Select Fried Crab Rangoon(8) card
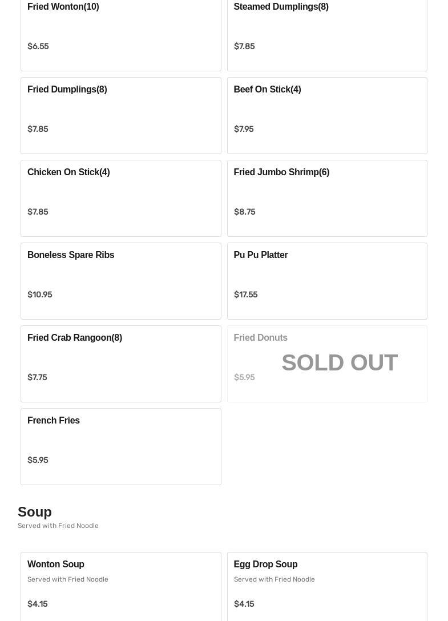The image size is (448, 621). click(120, 364)
